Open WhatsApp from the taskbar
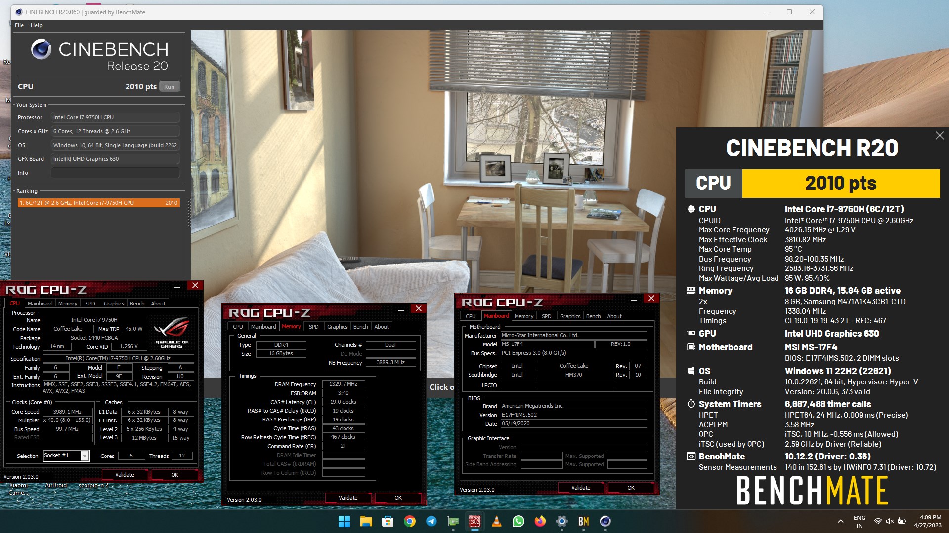This screenshot has width=949, height=533. tap(518, 521)
